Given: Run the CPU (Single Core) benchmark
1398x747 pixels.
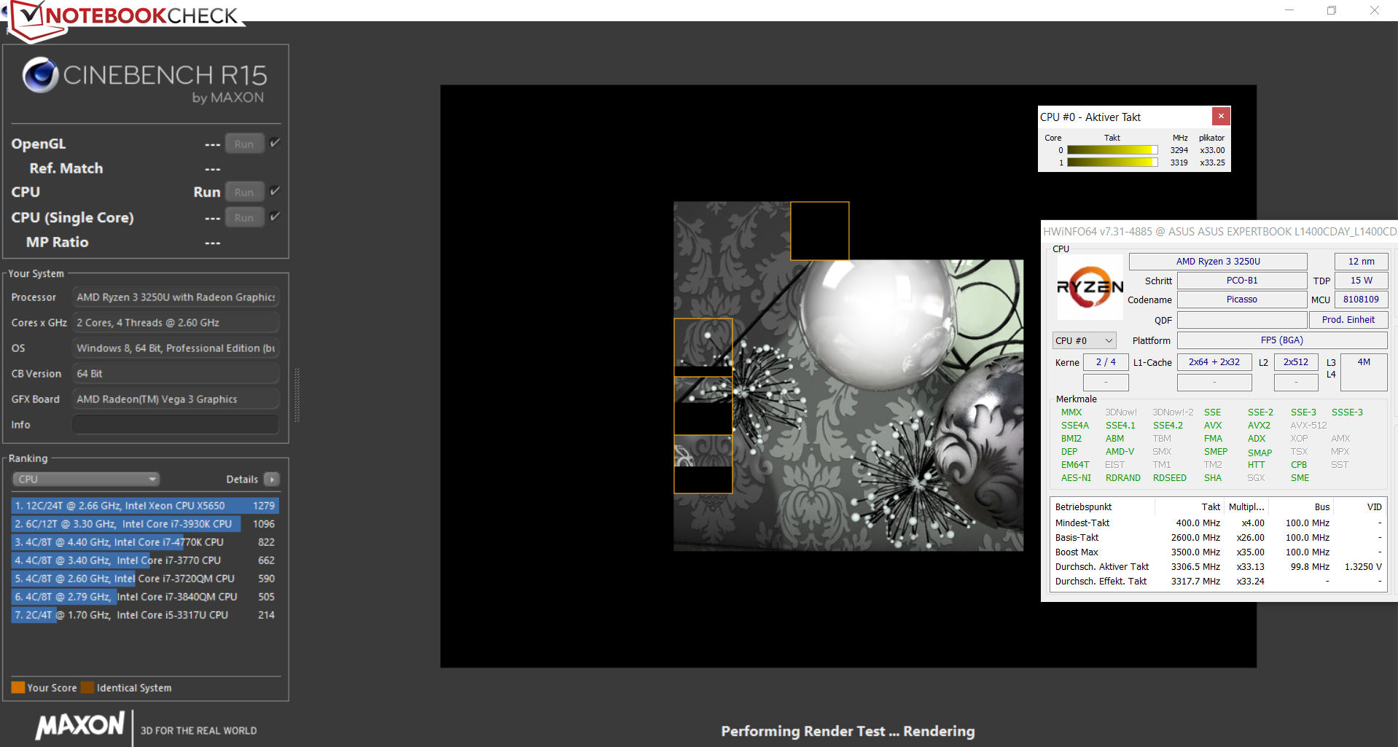Looking at the screenshot, I should click(x=244, y=217).
